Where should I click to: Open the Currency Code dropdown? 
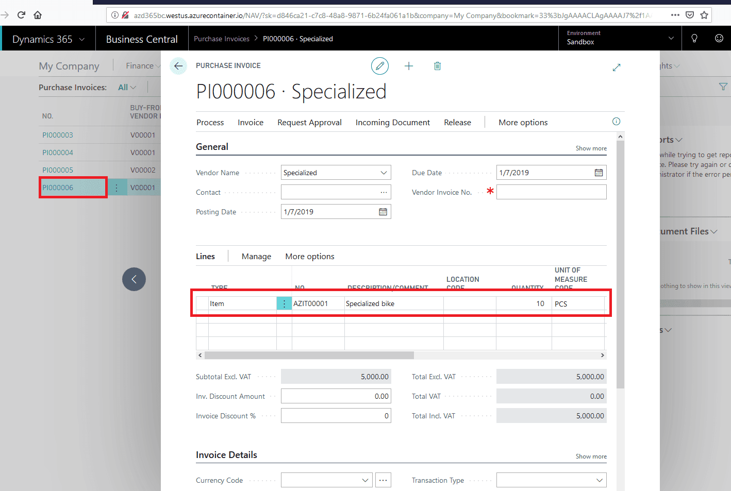(365, 480)
